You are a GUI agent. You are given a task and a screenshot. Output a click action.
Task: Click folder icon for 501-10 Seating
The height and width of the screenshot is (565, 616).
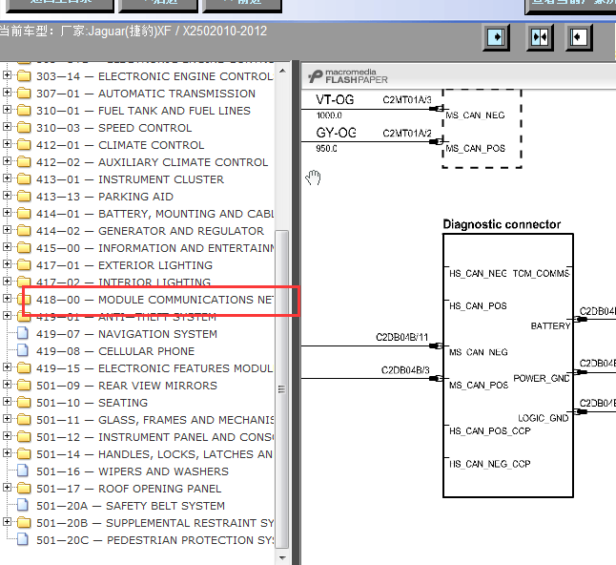tap(24, 403)
